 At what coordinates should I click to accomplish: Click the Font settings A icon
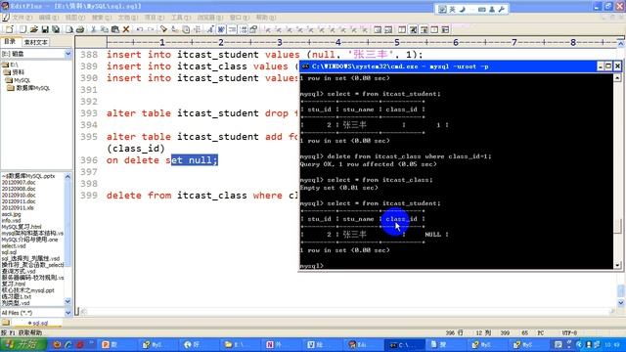tap(210, 29)
